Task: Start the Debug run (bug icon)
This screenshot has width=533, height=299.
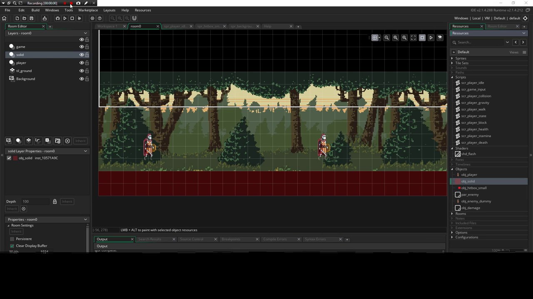Action: click(x=57, y=18)
